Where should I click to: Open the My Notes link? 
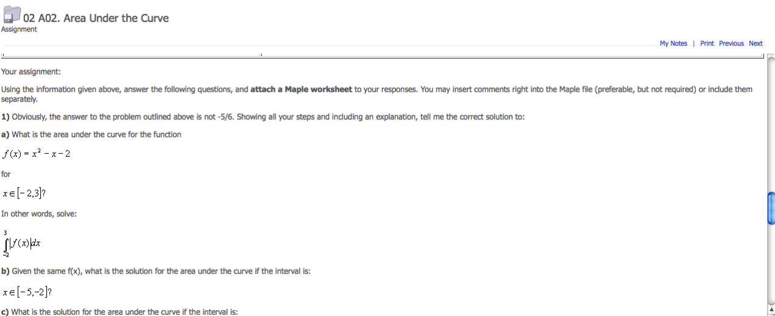[x=673, y=43]
